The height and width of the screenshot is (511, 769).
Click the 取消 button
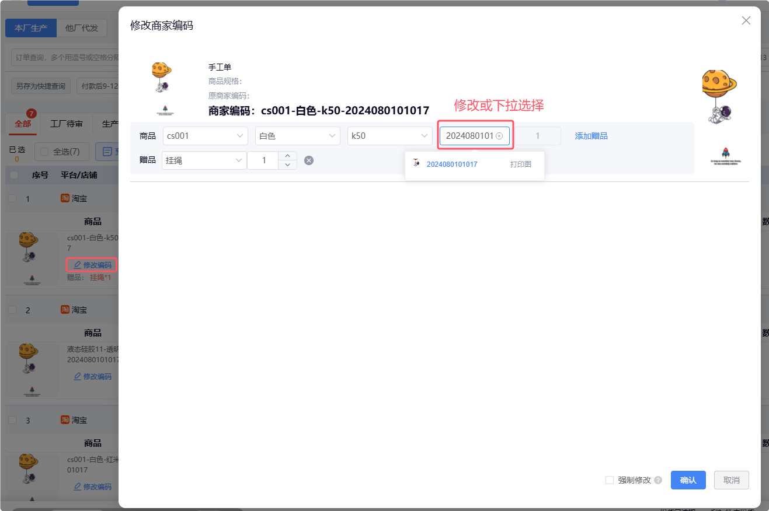pos(732,480)
